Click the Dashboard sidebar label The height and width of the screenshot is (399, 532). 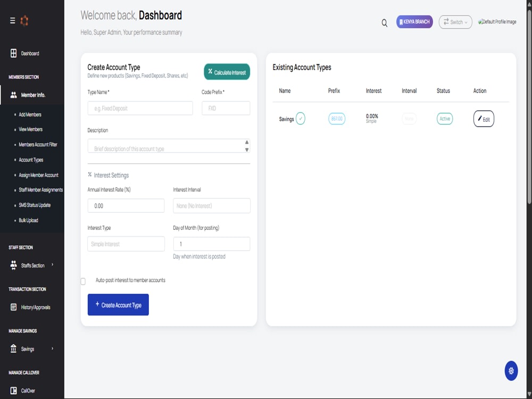(x=30, y=53)
